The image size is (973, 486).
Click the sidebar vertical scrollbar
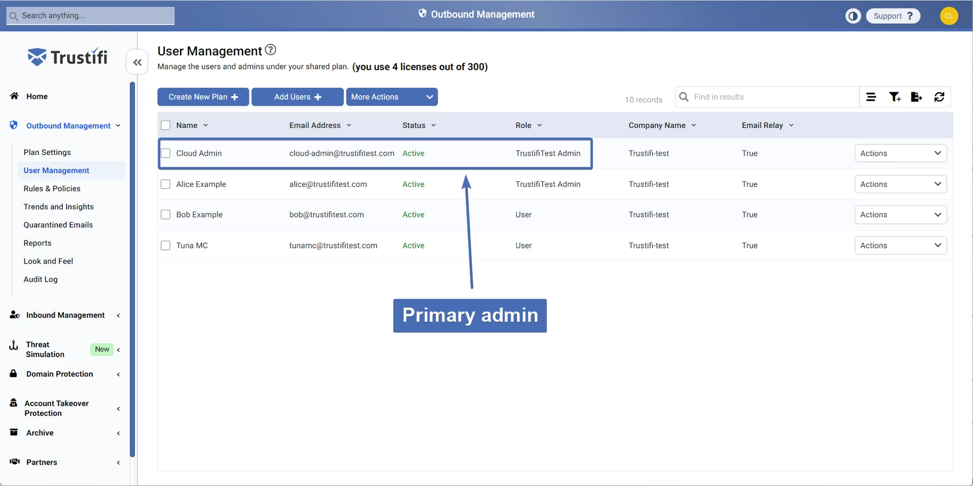[x=132, y=269]
